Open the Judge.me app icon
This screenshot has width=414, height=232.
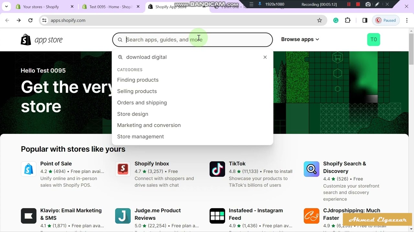[x=123, y=216]
